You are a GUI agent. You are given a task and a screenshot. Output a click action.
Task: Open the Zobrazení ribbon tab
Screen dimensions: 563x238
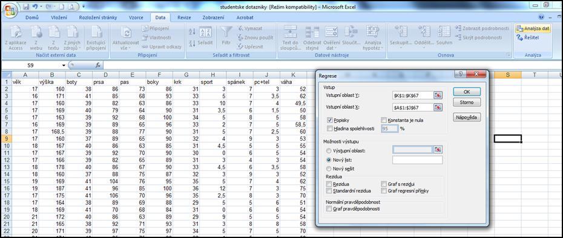[x=213, y=17]
